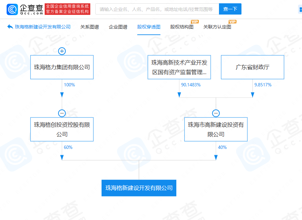This screenshot has height=220, width=302.
Task: Select the 珠海格力集团有限公司 node
Action: point(62,67)
